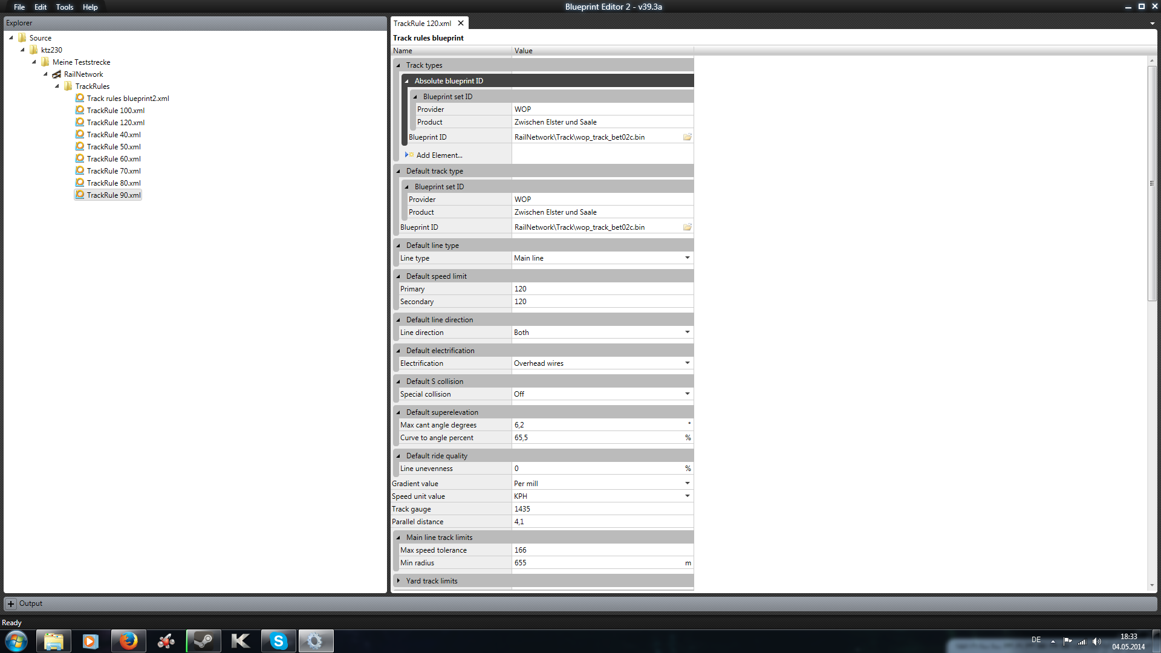Open the Electrification dropdown

[x=687, y=363]
